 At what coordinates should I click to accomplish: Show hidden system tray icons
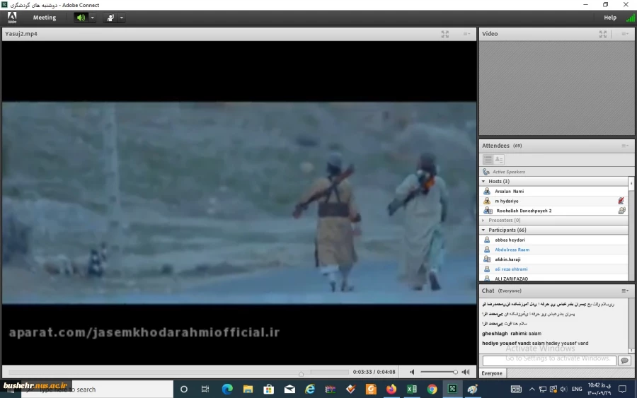click(532, 390)
